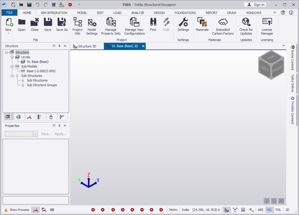
Task: Click the Sign in button
Action: pyautogui.click(x=255, y=4)
